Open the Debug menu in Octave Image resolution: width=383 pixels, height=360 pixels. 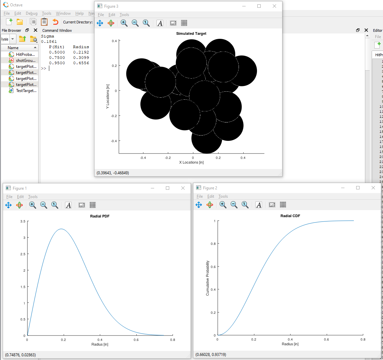tap(31, 13)
